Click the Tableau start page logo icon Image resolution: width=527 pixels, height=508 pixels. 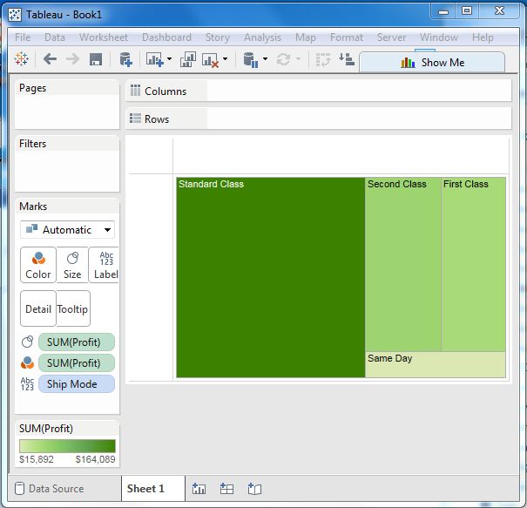(x=22, y=59)
